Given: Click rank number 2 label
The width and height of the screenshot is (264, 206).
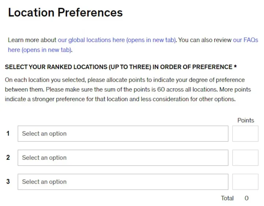Looking at the screenshot, I should pos(8,158).
